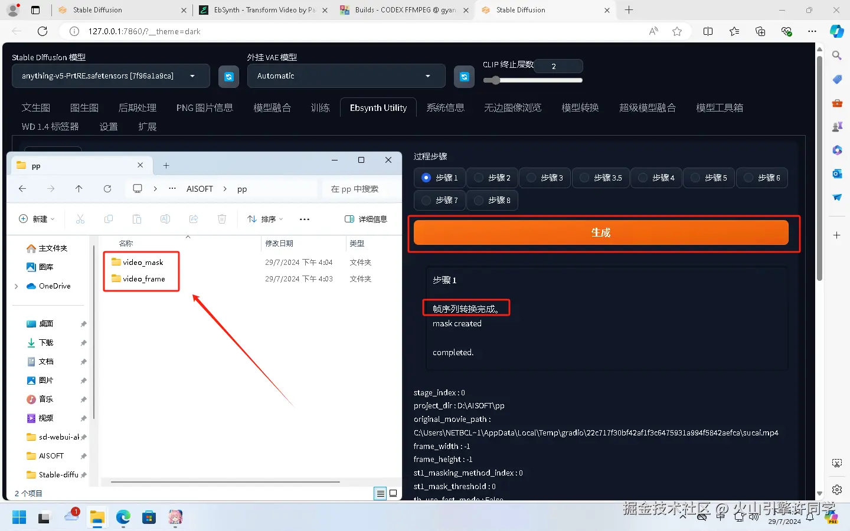Select the 步骤 2 radio option

pos(492,178)
